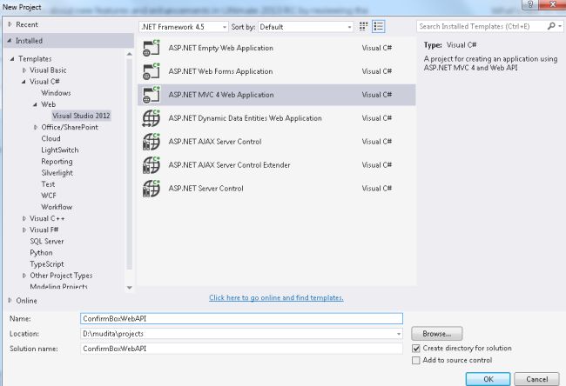Open the search options dropdown arrow
Image resolution: width=566 pixels, height=386 pixels.
coord(560,26)
